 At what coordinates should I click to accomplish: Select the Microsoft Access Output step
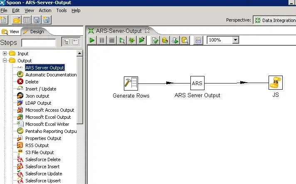pos(49,110)
